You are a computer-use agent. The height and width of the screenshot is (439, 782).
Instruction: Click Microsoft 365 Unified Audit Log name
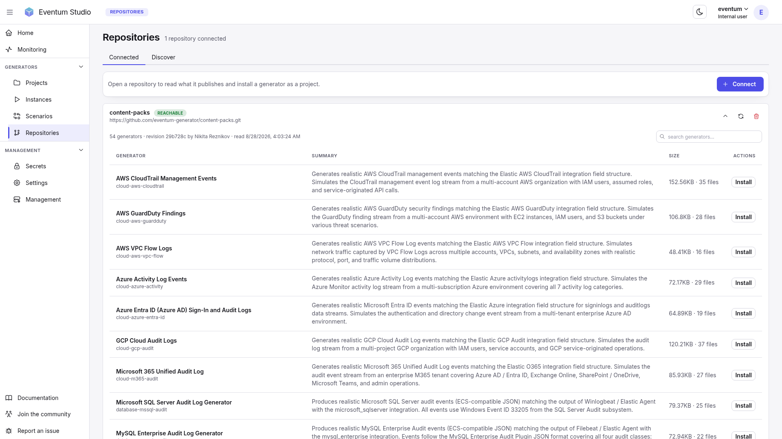point(160,372)
